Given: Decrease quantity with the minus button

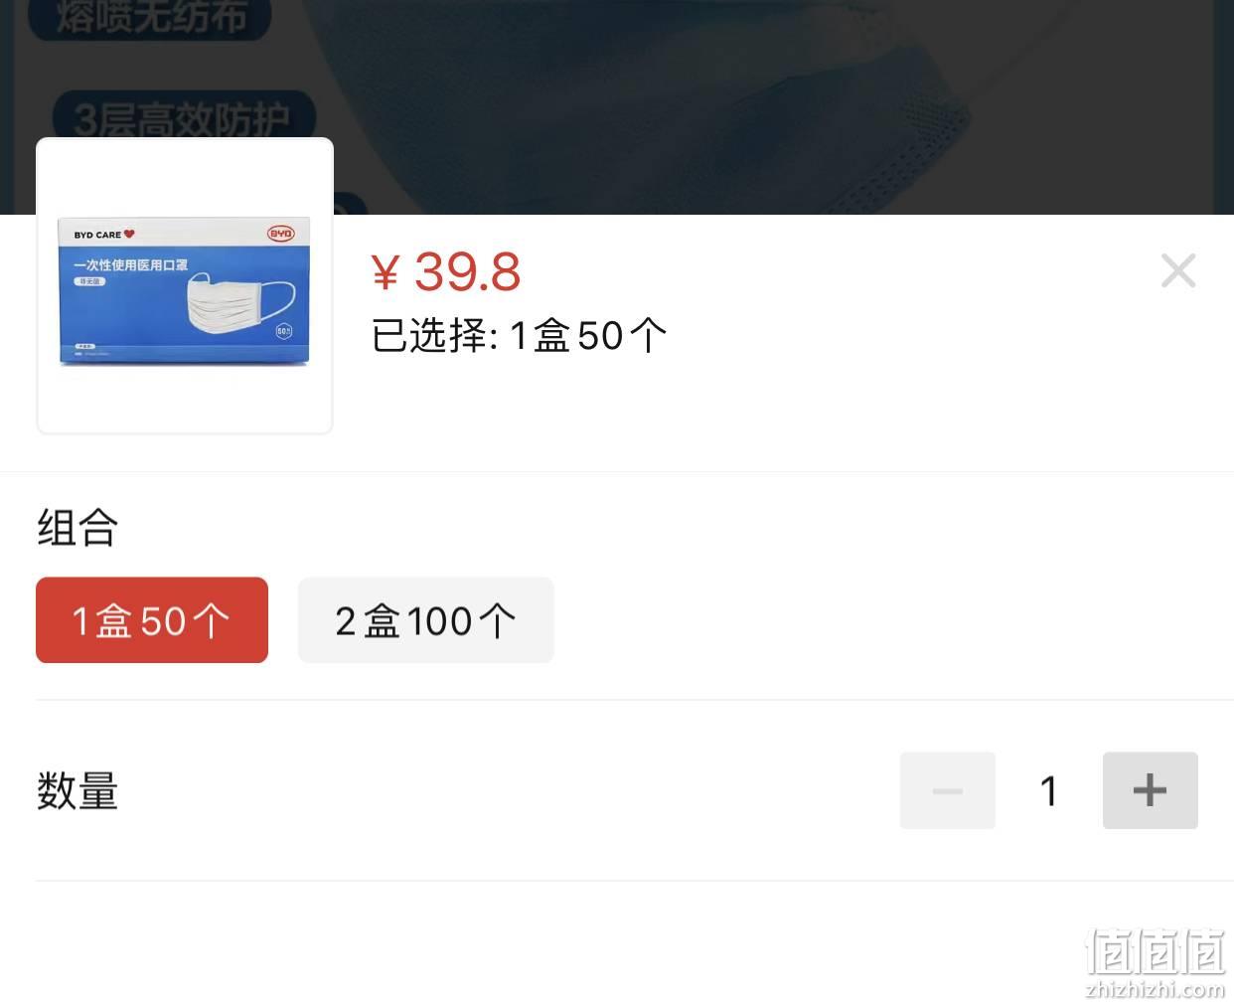Looking at the screenshot, I should tap(948, 790).
